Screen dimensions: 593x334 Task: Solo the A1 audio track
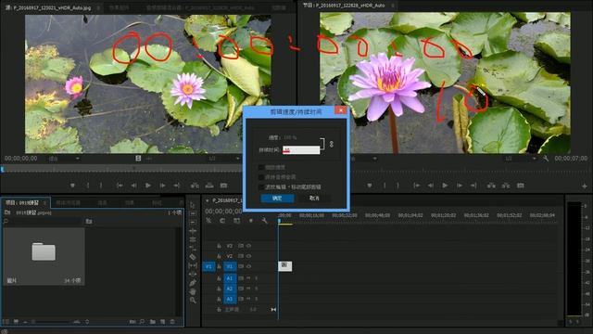point(256,278)
